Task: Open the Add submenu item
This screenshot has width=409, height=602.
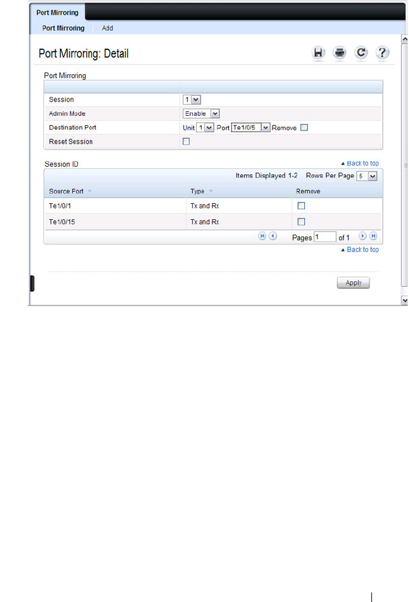Action: 107,28
